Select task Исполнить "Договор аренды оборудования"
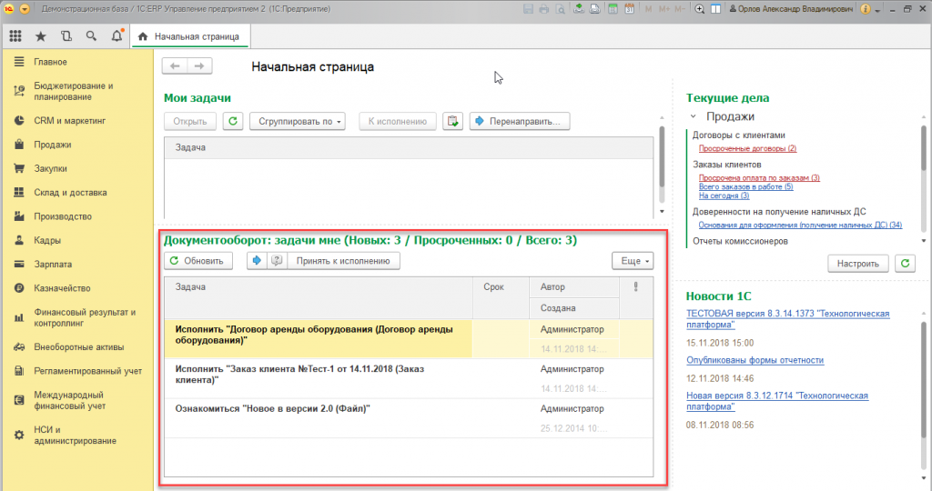 (x=409, y=338)
